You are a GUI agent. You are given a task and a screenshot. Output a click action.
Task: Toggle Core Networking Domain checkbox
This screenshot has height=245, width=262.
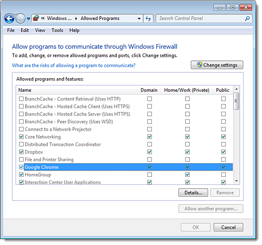click(149, 136)
